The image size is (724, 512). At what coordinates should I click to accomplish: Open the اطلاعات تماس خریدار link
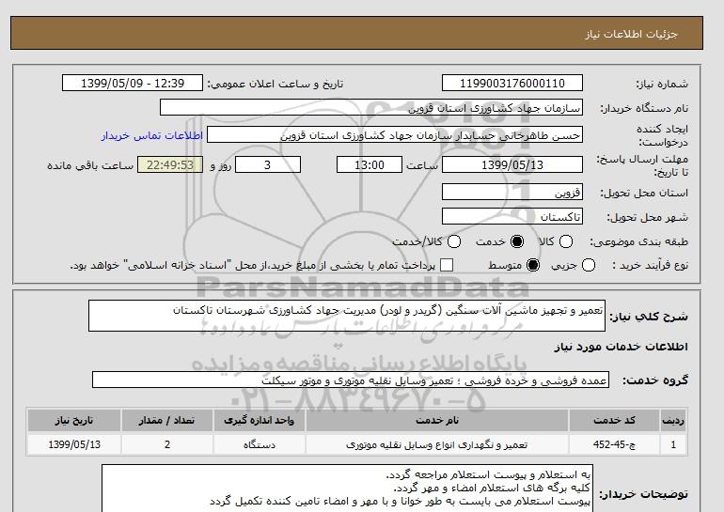[152, 135]
